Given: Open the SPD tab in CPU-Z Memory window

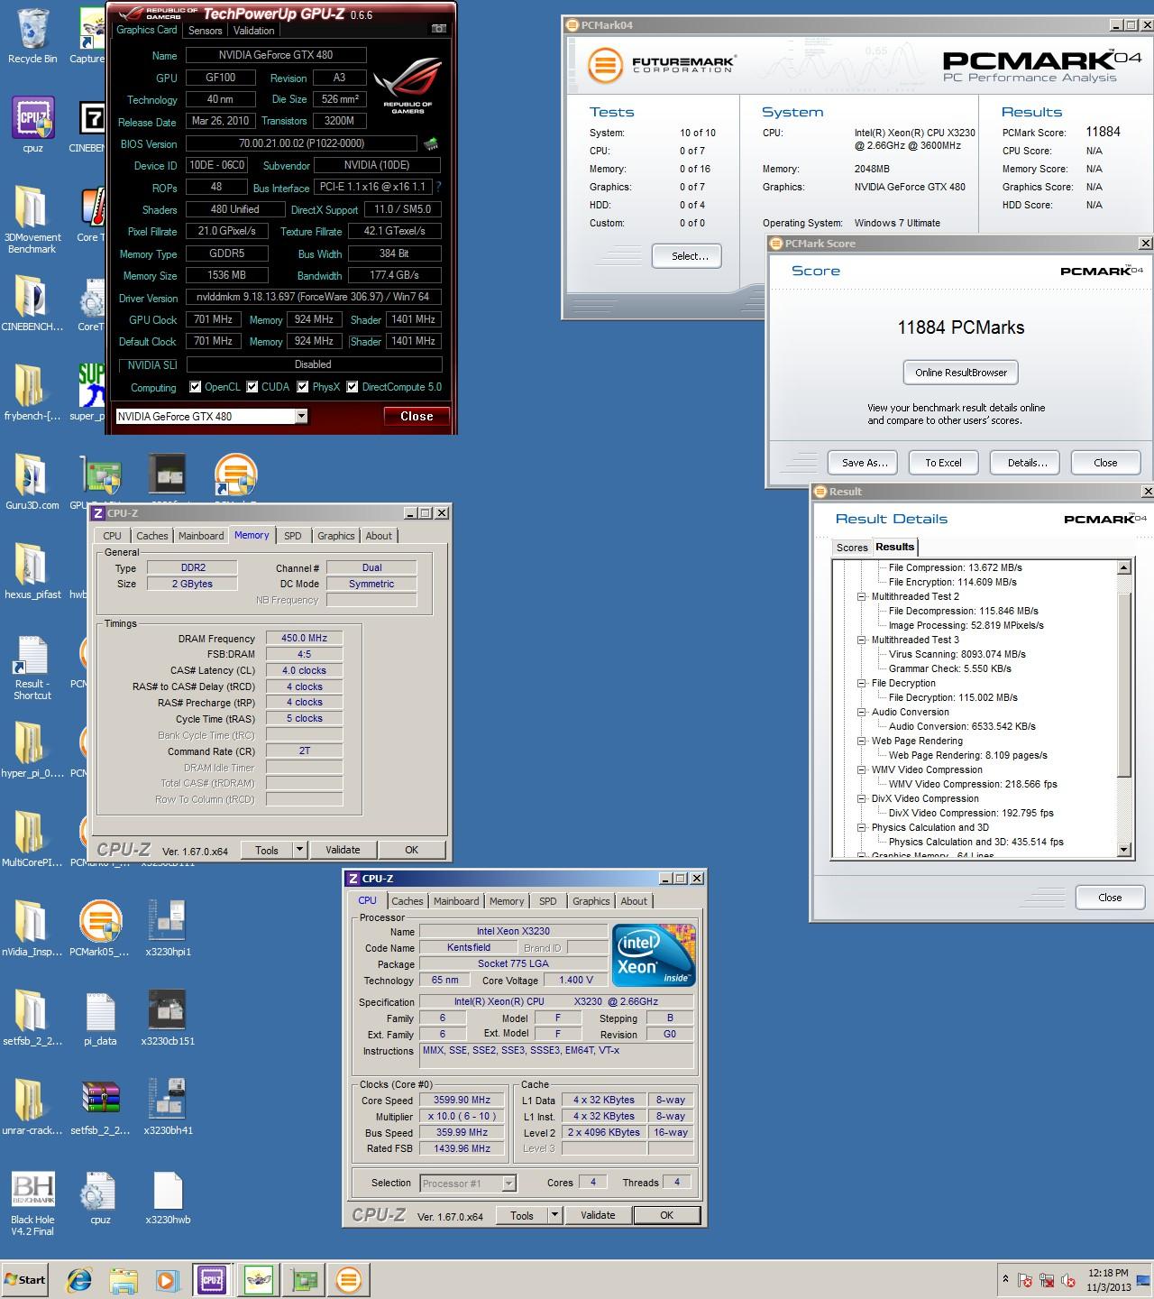Looking at the screenshot, I should pyautogui.click(x=293, y=536).
